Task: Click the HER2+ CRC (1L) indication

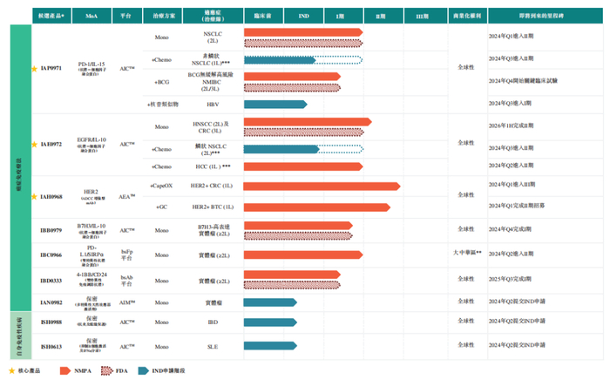Action: (212, 186)
